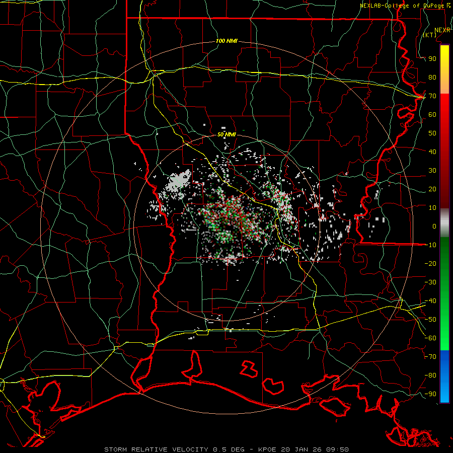
Task: Click the gray zero-velocity segment of color scale
Action: pos(444,223)
